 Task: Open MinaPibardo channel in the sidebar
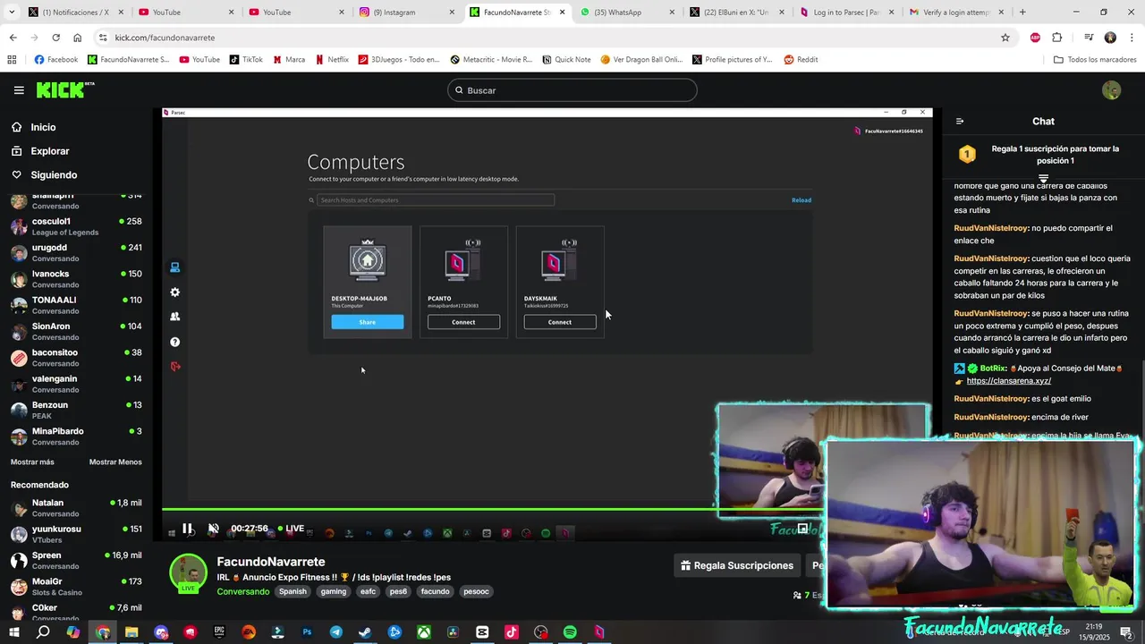point(77,436)
